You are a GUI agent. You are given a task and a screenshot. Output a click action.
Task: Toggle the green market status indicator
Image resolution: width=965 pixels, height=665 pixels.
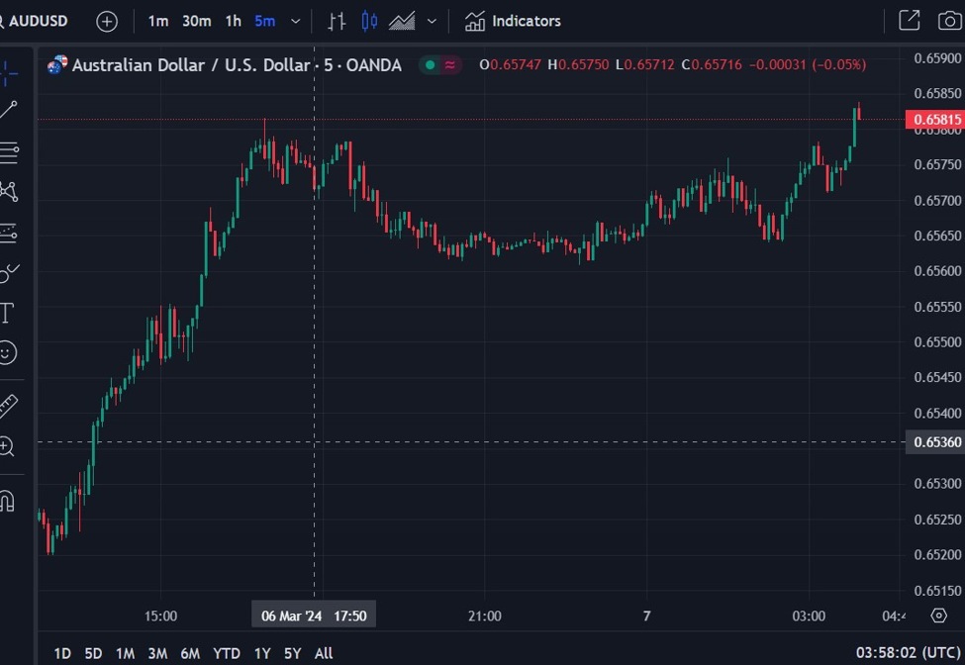coord(430,65)
